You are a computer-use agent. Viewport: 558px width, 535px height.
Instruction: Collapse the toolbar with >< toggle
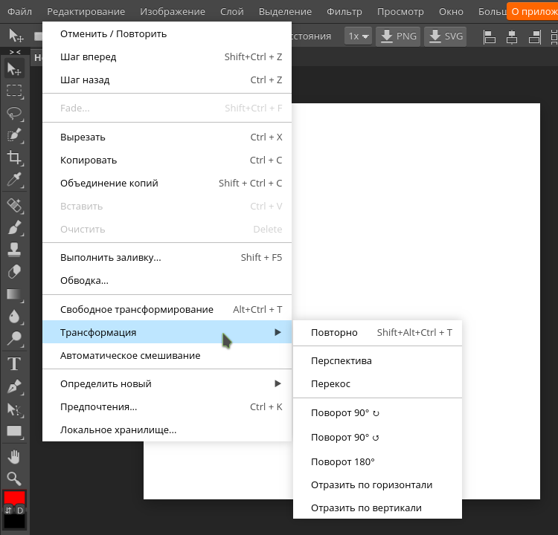[x=15, y=52]
